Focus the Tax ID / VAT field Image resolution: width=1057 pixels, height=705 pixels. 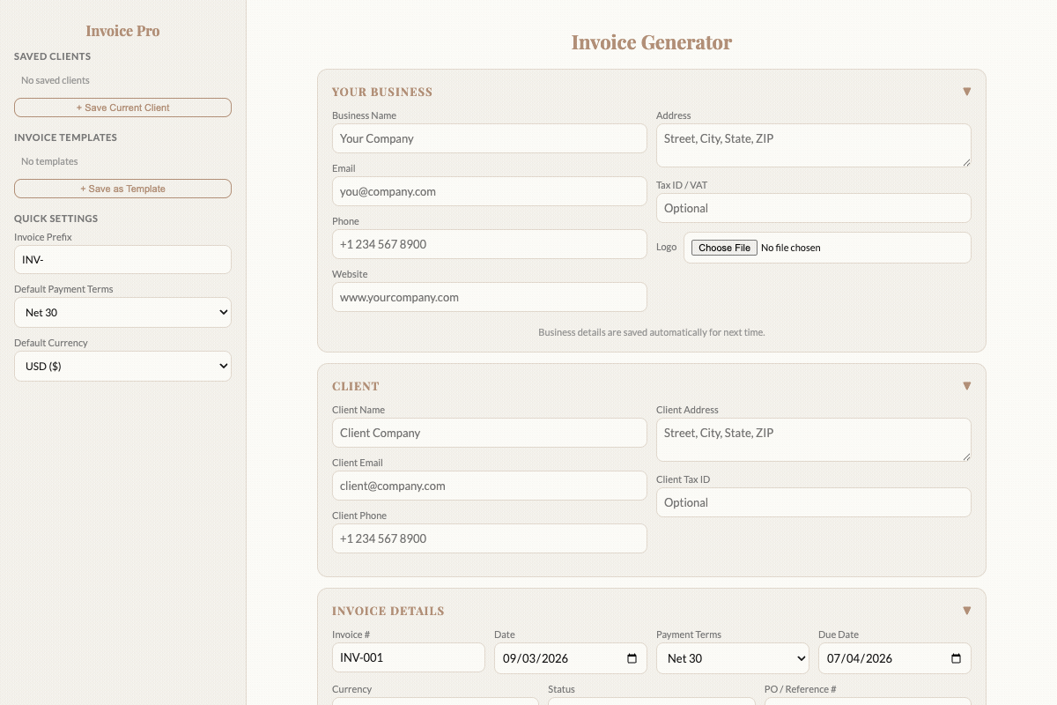point(813,208)
